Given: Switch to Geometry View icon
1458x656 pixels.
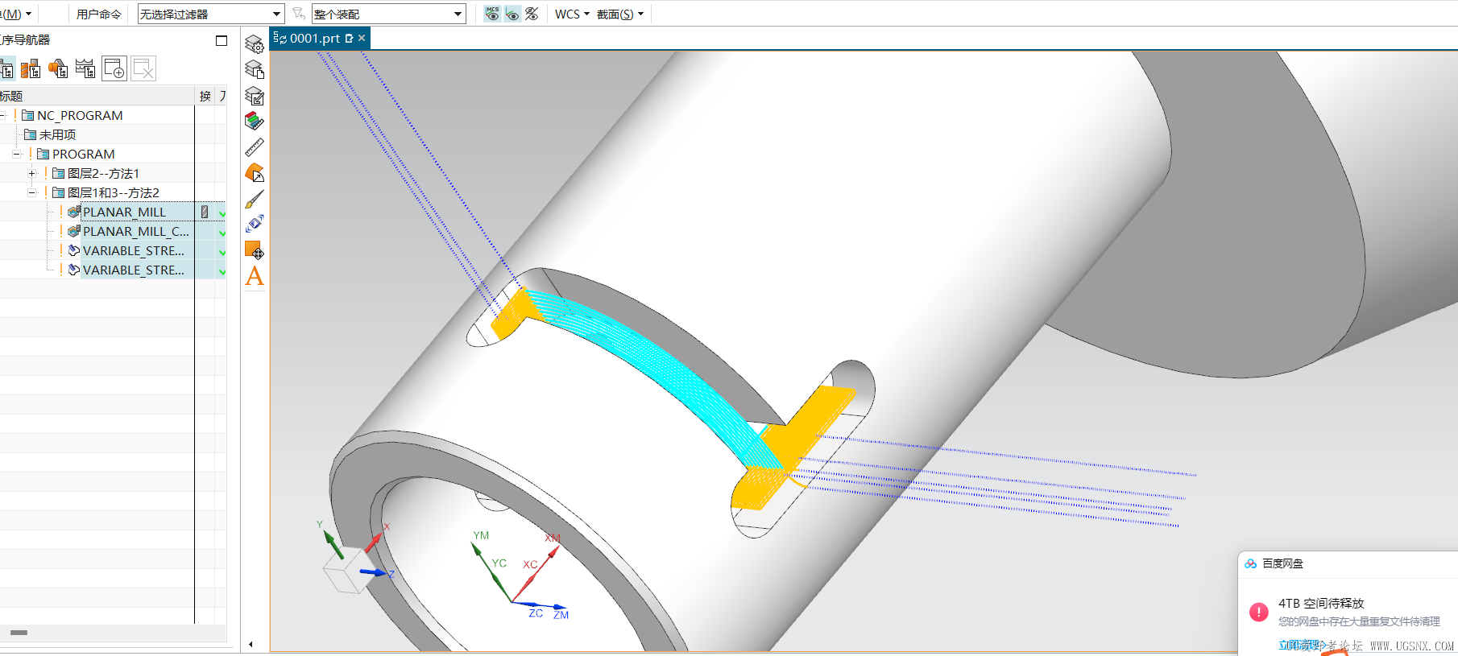Looking at the screenshot, I should pos(58,69).
